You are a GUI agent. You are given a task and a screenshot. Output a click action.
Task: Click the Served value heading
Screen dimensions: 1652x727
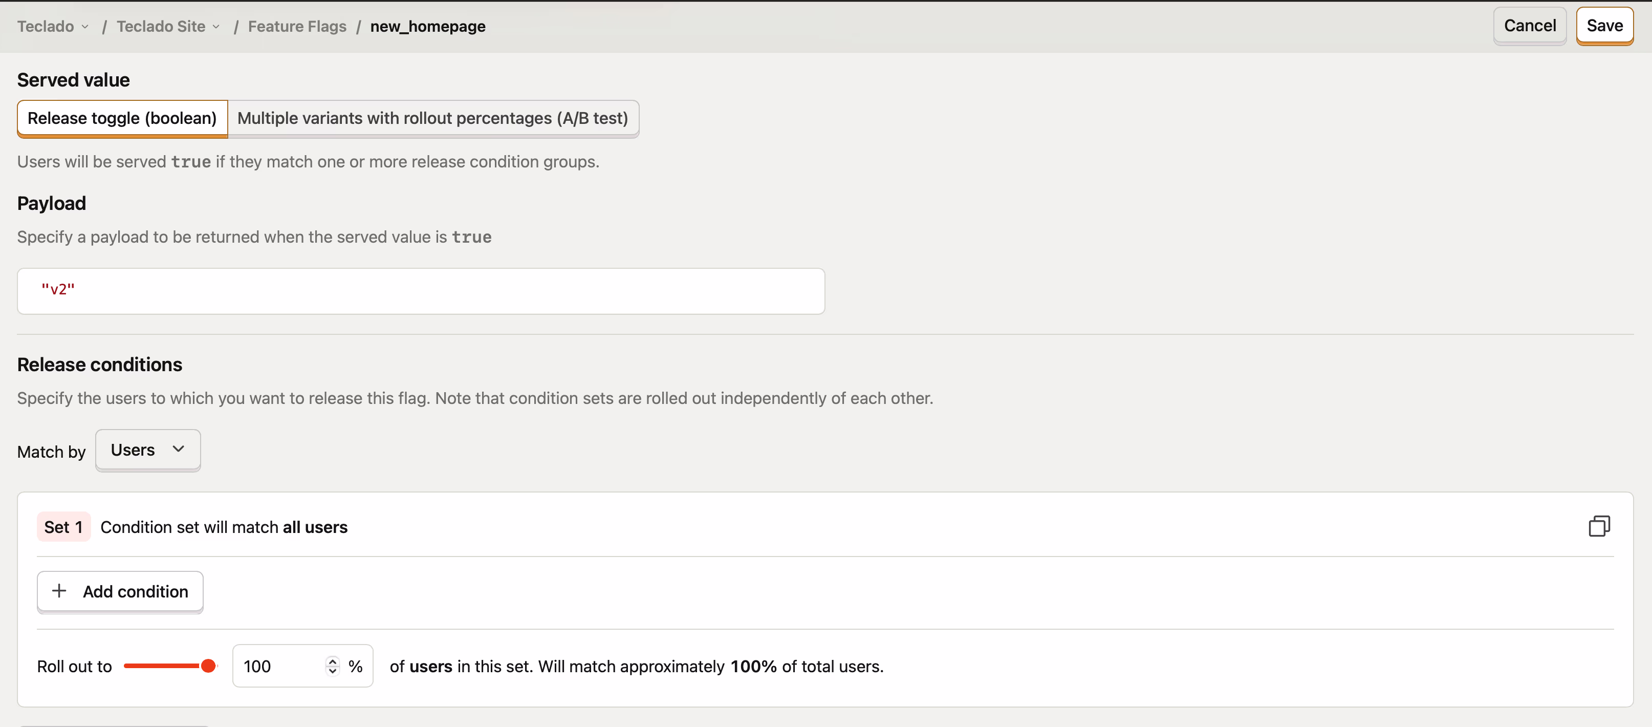point(73,79)
